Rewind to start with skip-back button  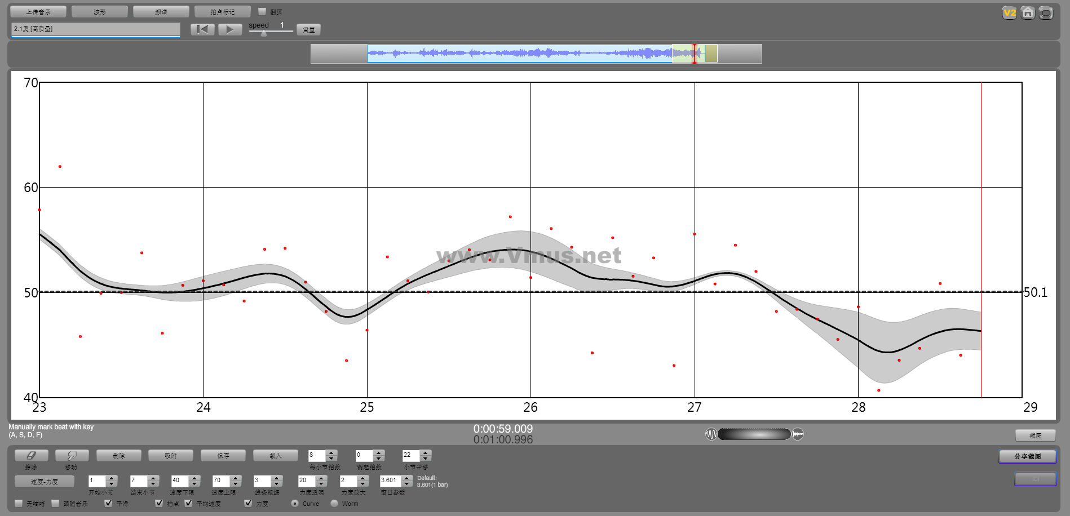click(202, 29)
